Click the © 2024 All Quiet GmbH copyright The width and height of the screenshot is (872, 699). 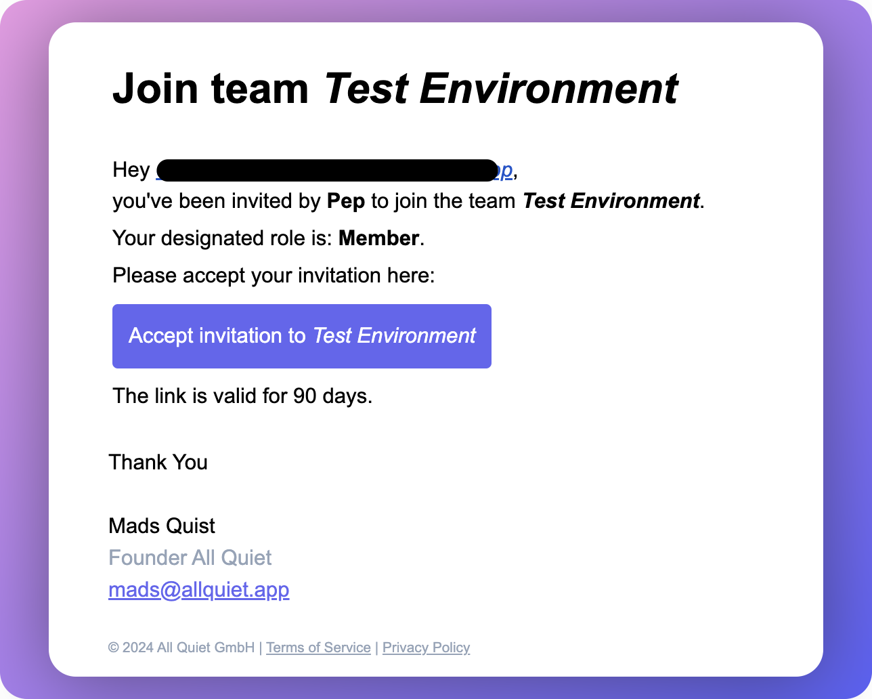click(181, 648)
